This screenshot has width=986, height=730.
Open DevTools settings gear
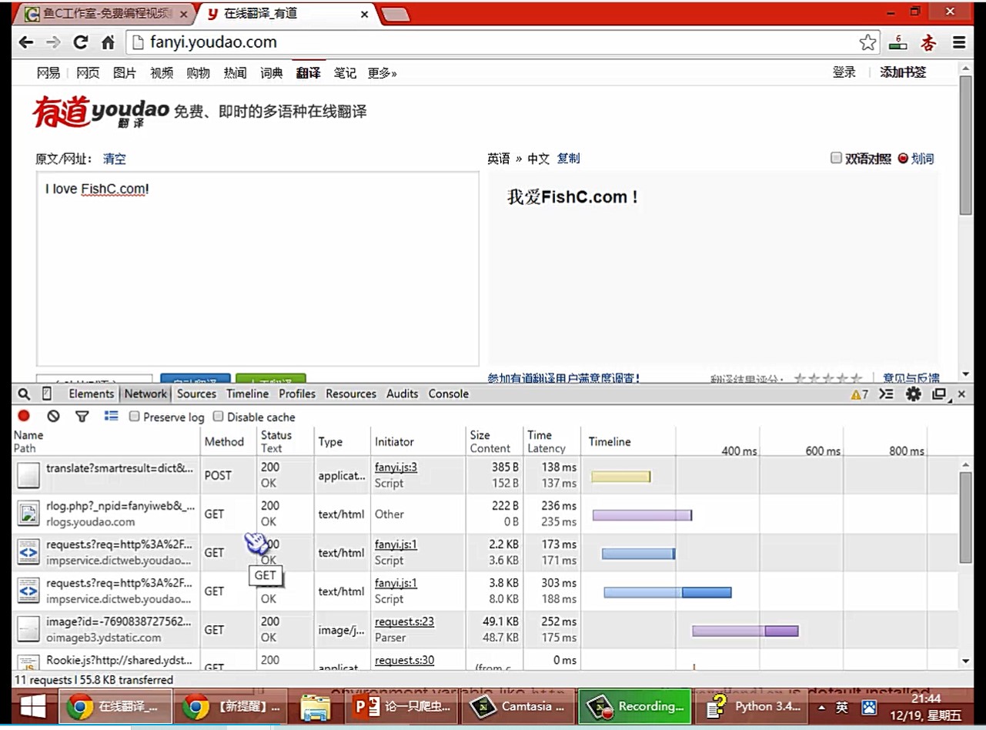(x=913, y=393)
